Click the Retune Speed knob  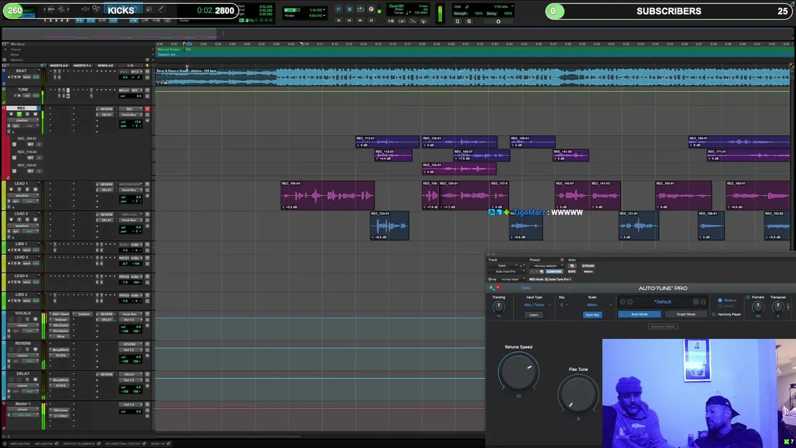519,371
